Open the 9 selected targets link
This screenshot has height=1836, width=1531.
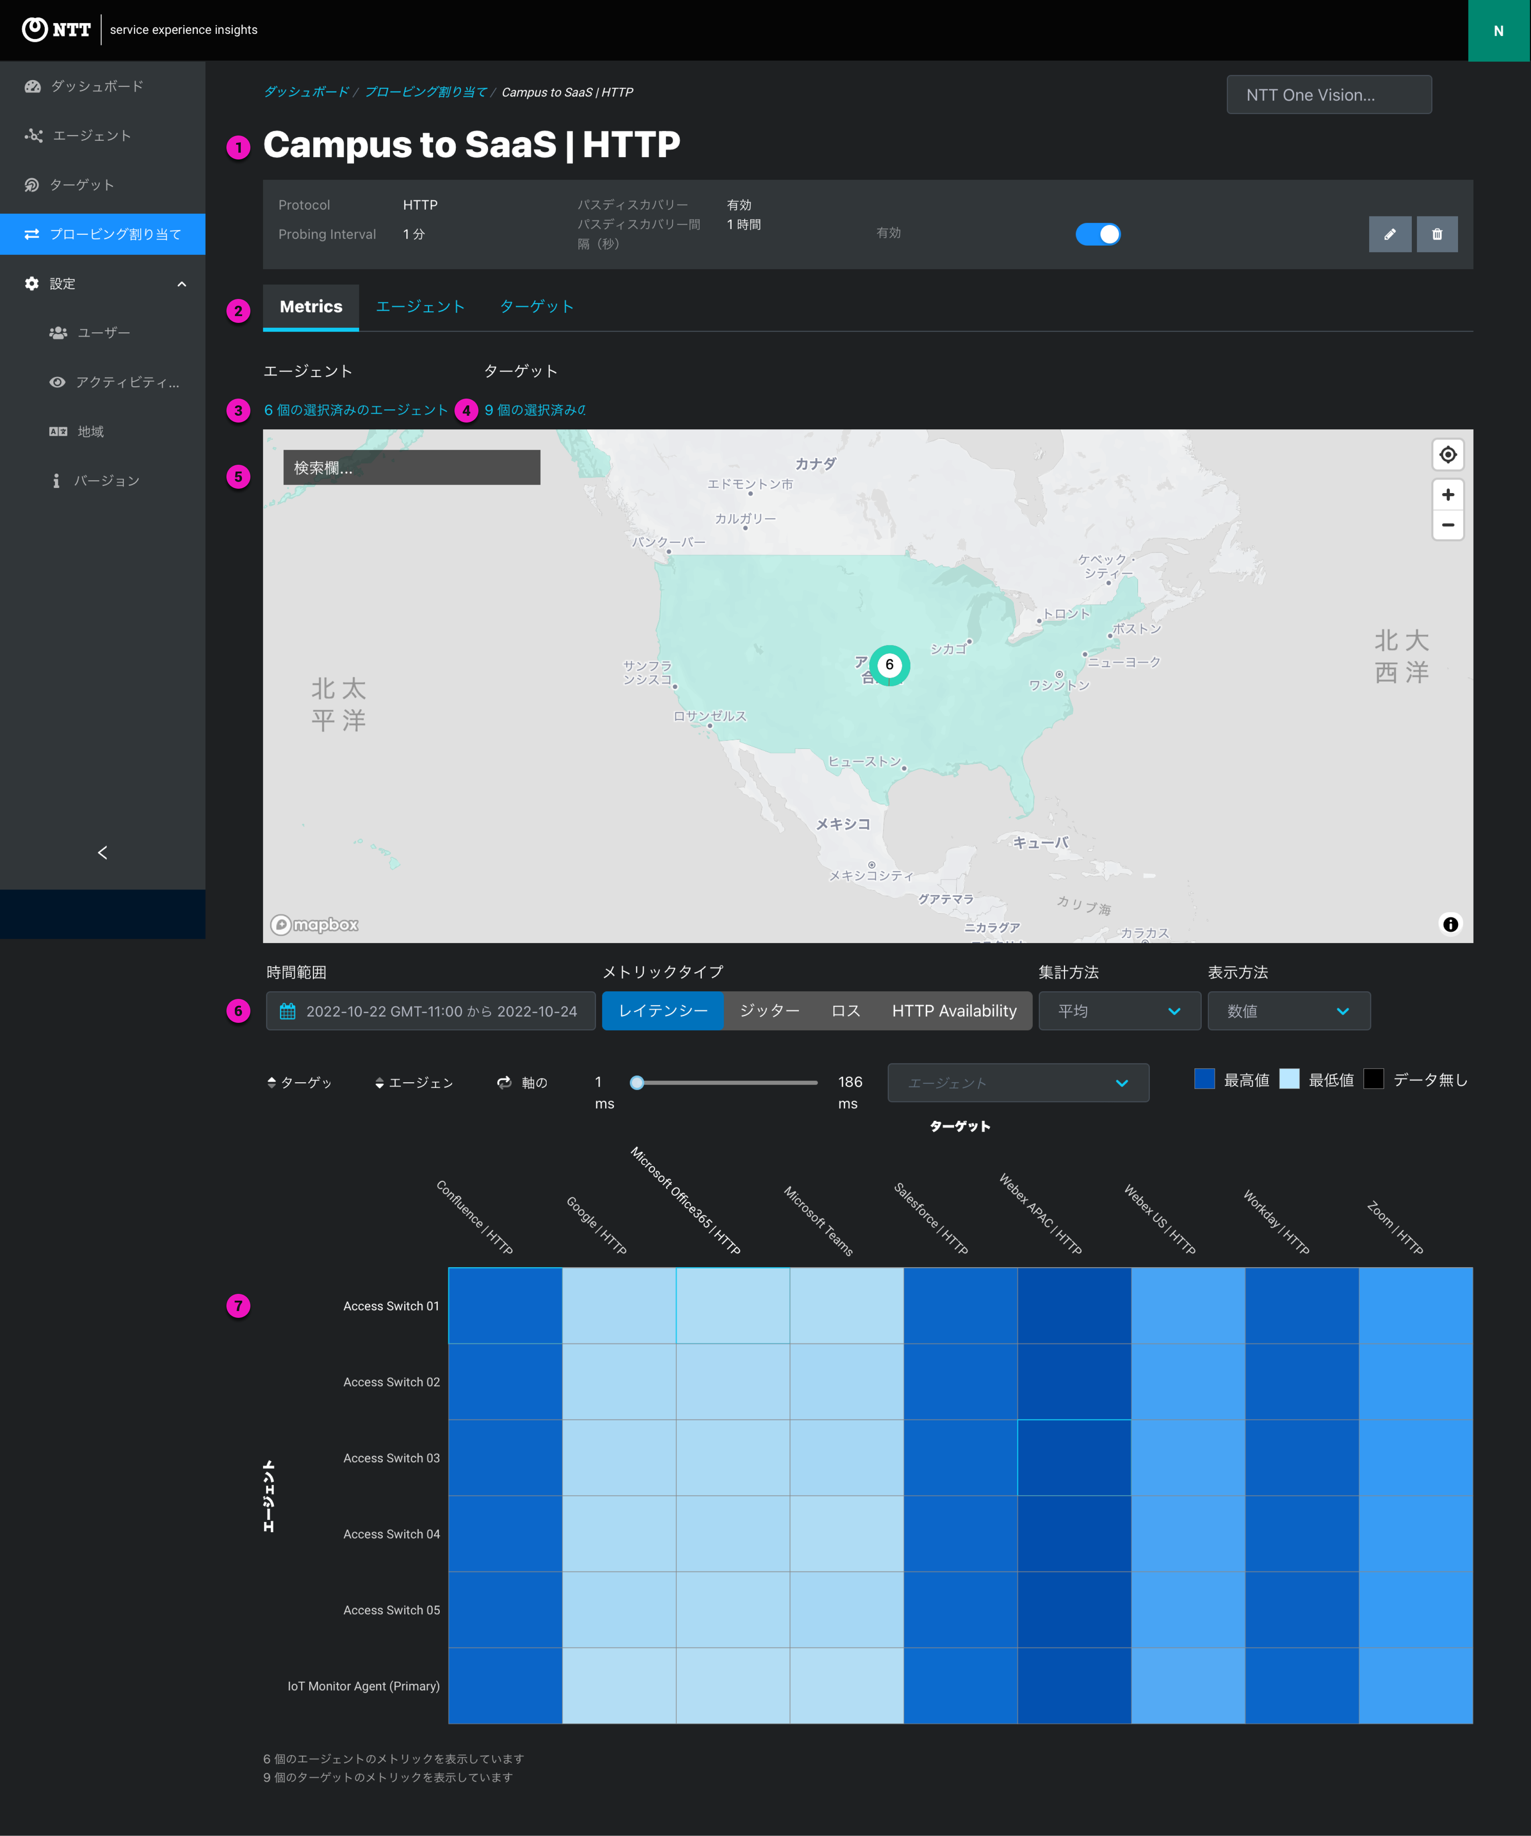[535, 410]
